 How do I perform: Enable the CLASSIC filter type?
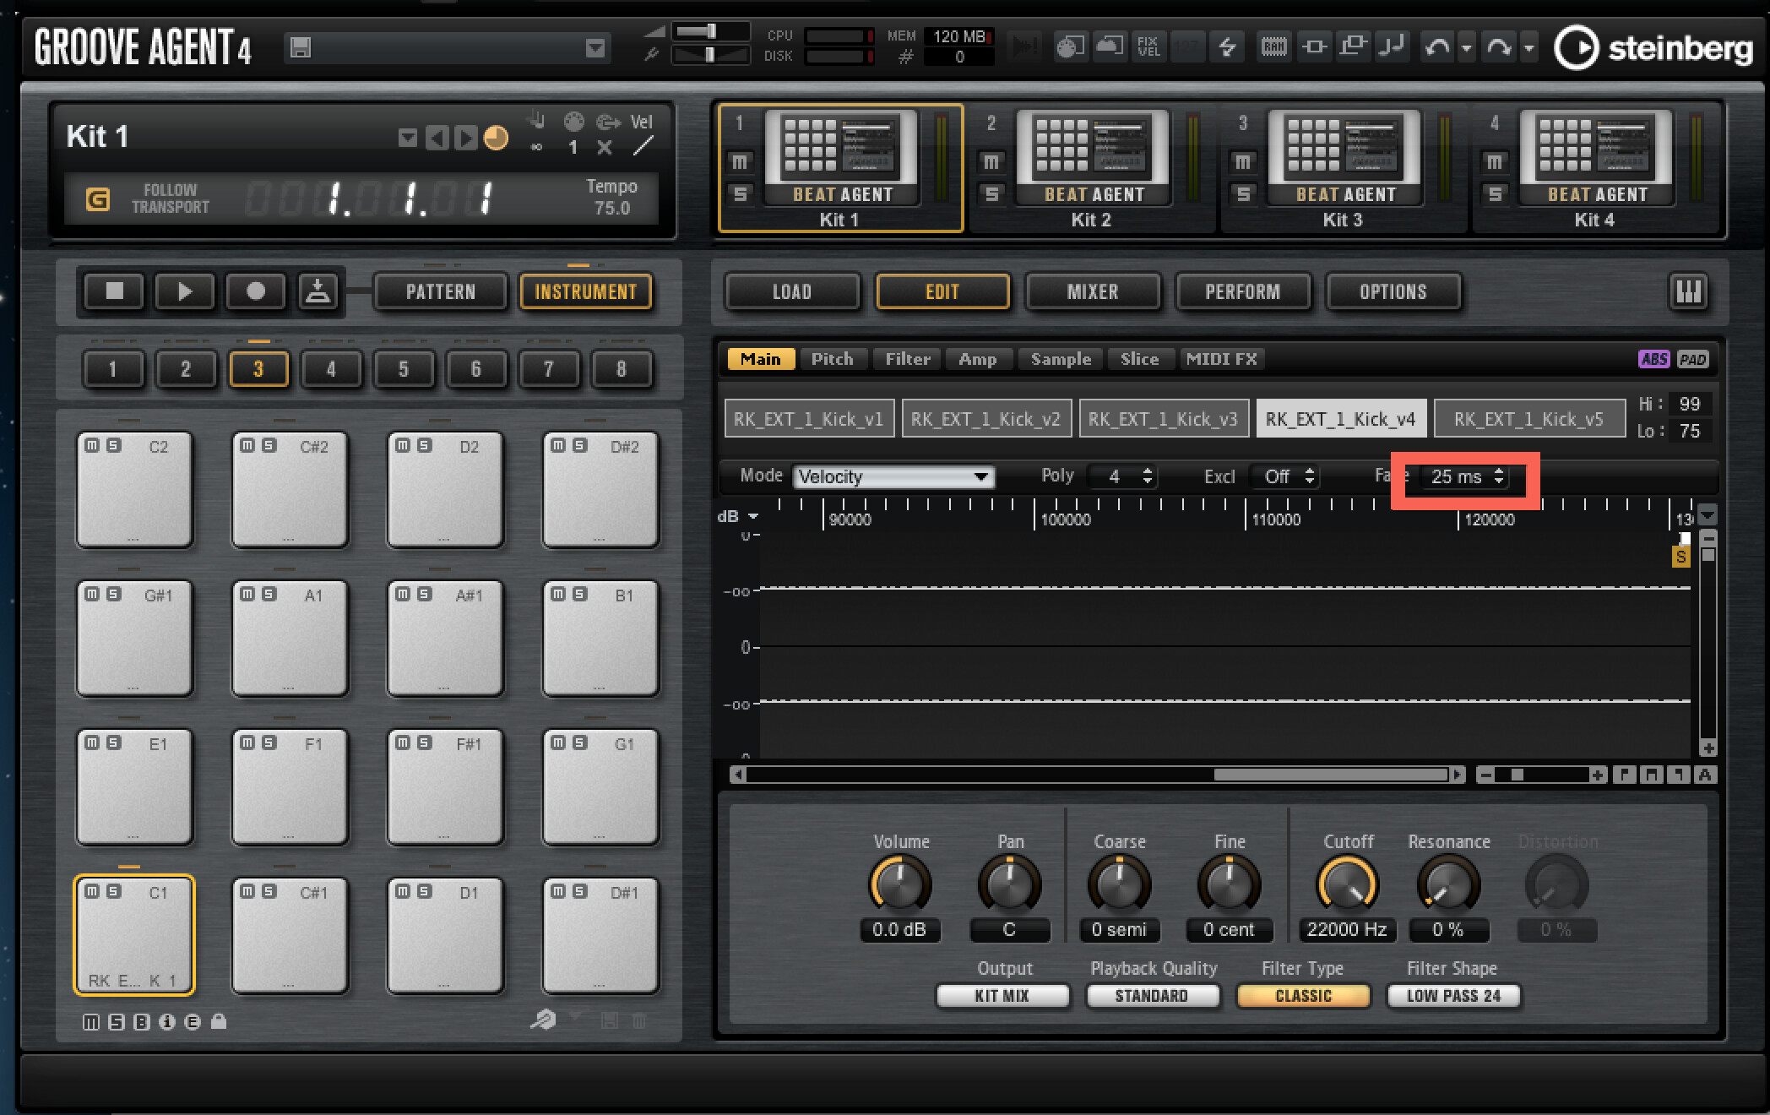click(x=1303, y=996)
